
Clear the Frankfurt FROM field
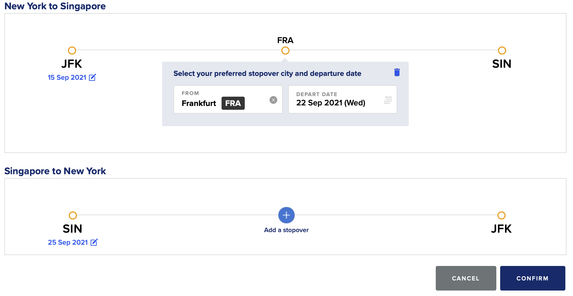[273, 100]
